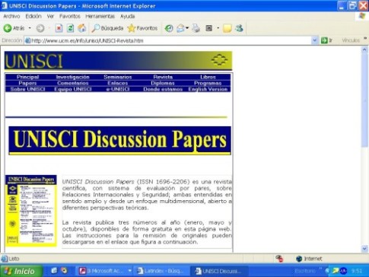This screenshot has width=369, height=277.
Task: Click the Stop loading icon
Action: (59, 28)
